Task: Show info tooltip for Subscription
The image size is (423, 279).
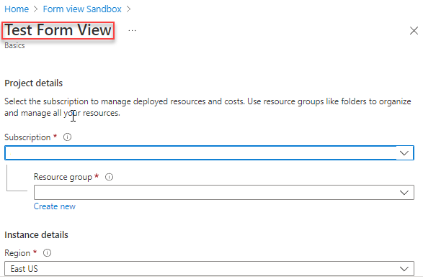Action: pos(67,137)
